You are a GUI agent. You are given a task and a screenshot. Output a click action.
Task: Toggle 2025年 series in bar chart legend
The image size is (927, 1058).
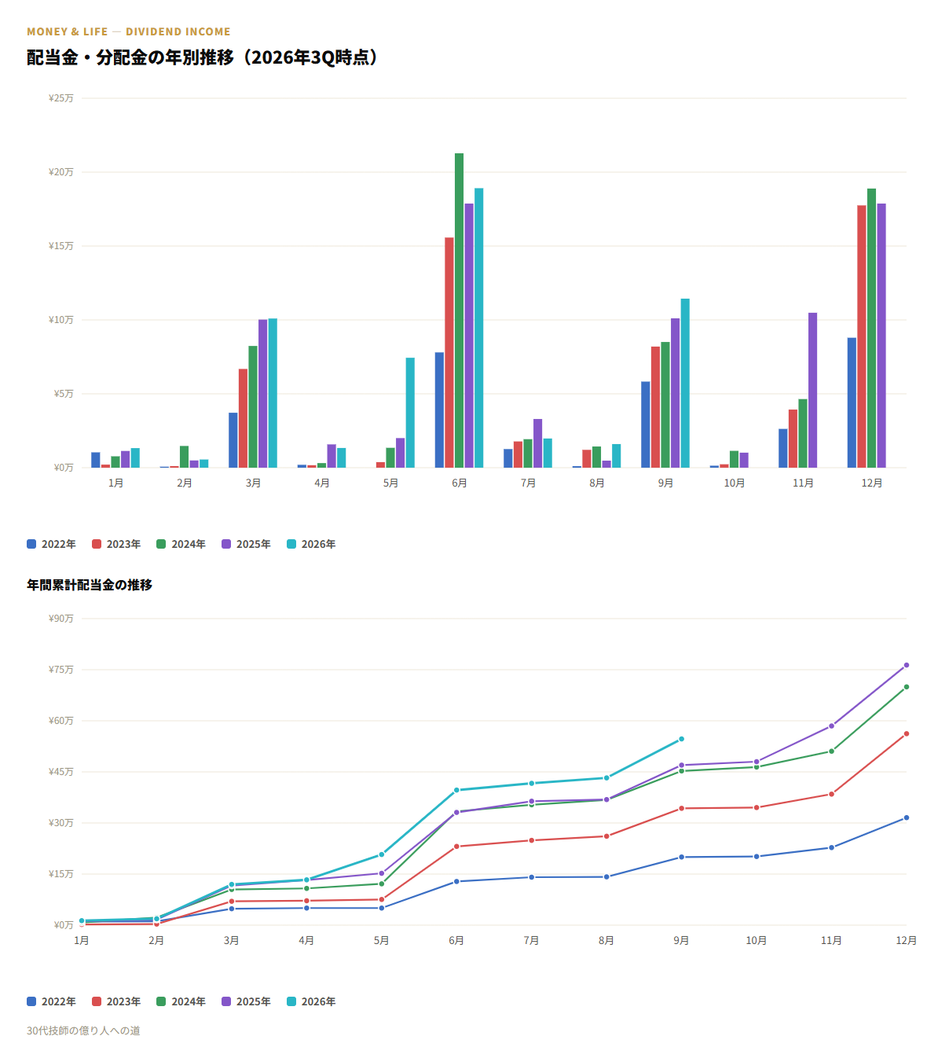(246, 544)
